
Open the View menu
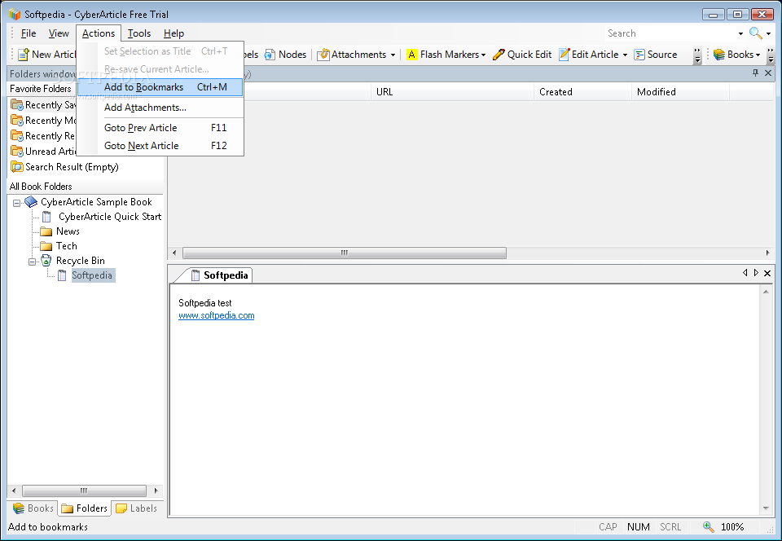(x=59, y=33)
